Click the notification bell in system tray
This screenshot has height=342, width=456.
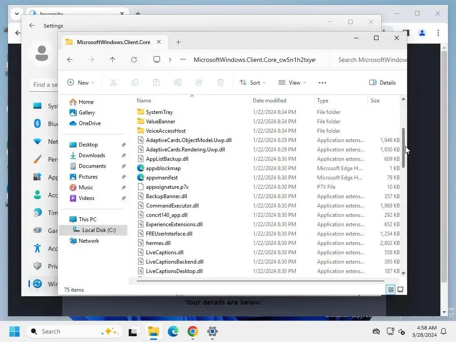(444, 331)
